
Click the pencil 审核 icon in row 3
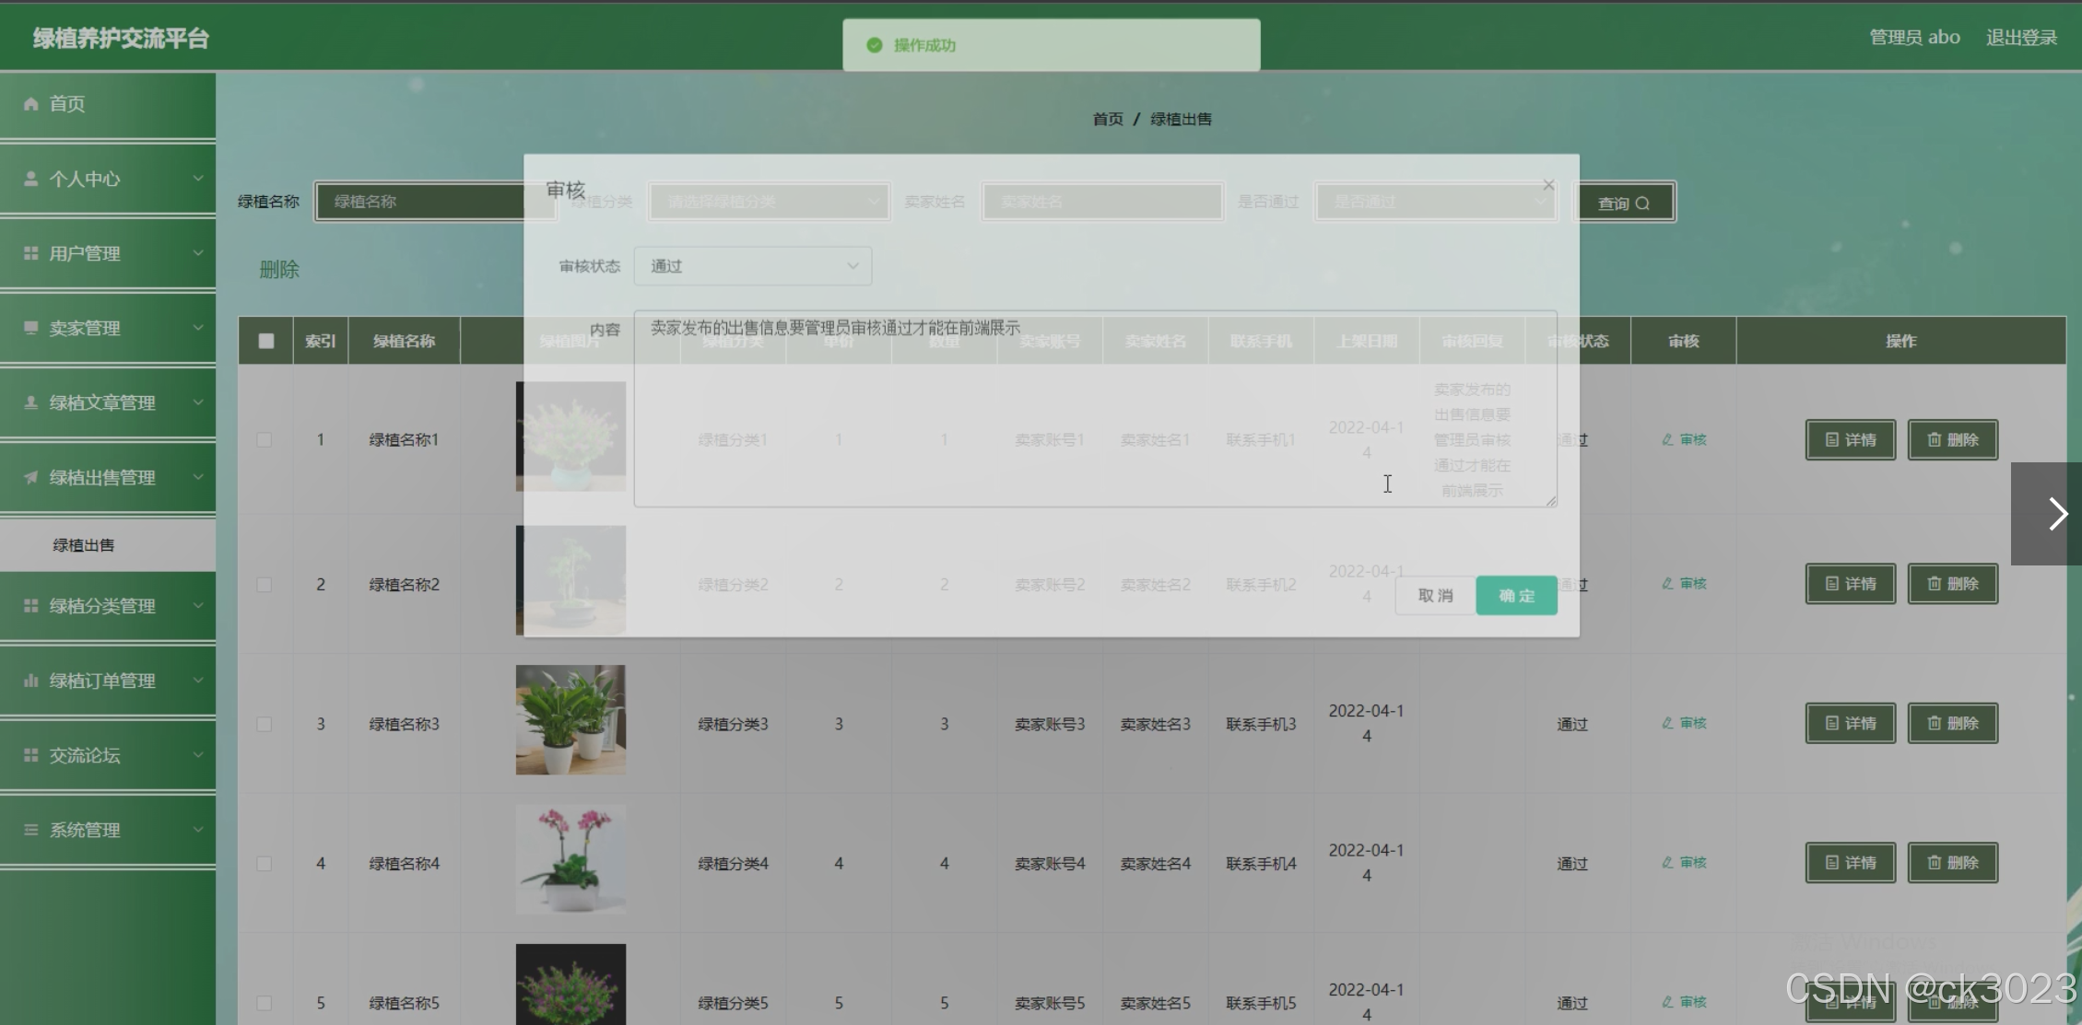(1667, 724)
